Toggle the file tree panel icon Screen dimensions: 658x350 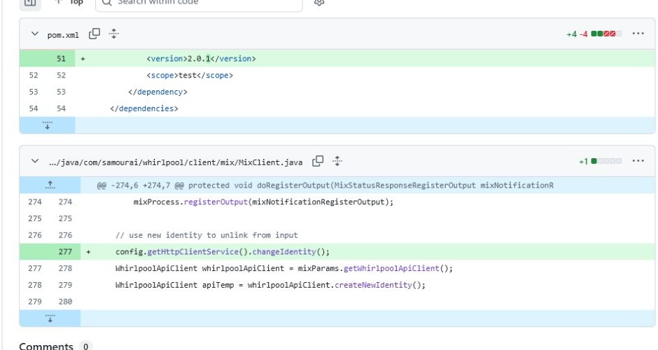[30, 3]
